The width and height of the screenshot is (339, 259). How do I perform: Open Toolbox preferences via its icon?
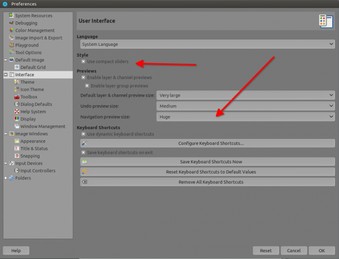coord(16,97)
